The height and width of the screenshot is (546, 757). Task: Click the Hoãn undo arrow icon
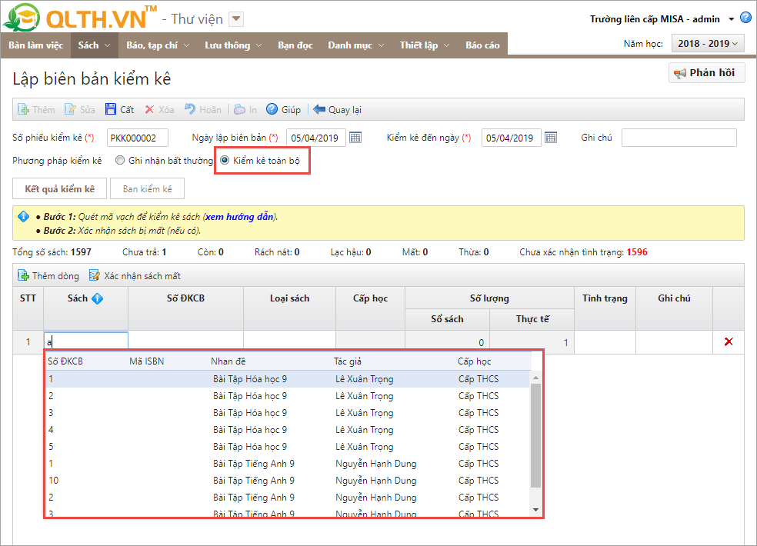coord(190,109)
